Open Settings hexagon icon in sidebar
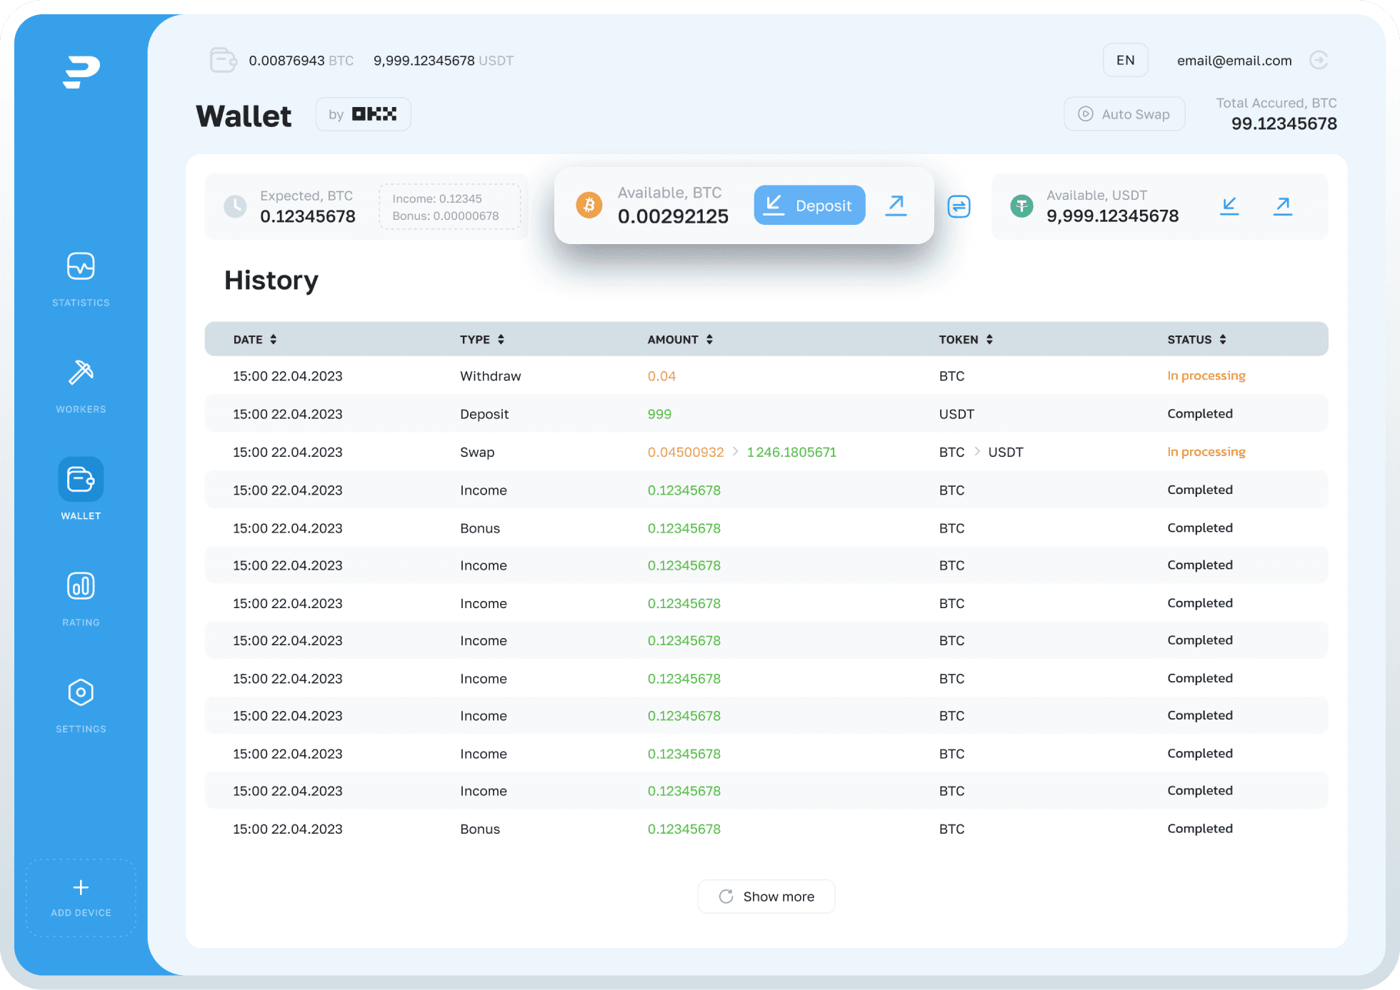Screen dimensions: 1400x990 pyautogui.click(x=81, y=692)
